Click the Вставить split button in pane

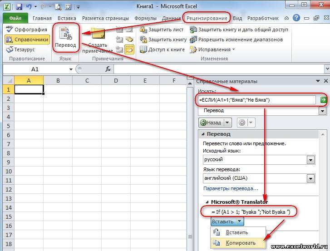pyautogui.click(x=227, y=221)
